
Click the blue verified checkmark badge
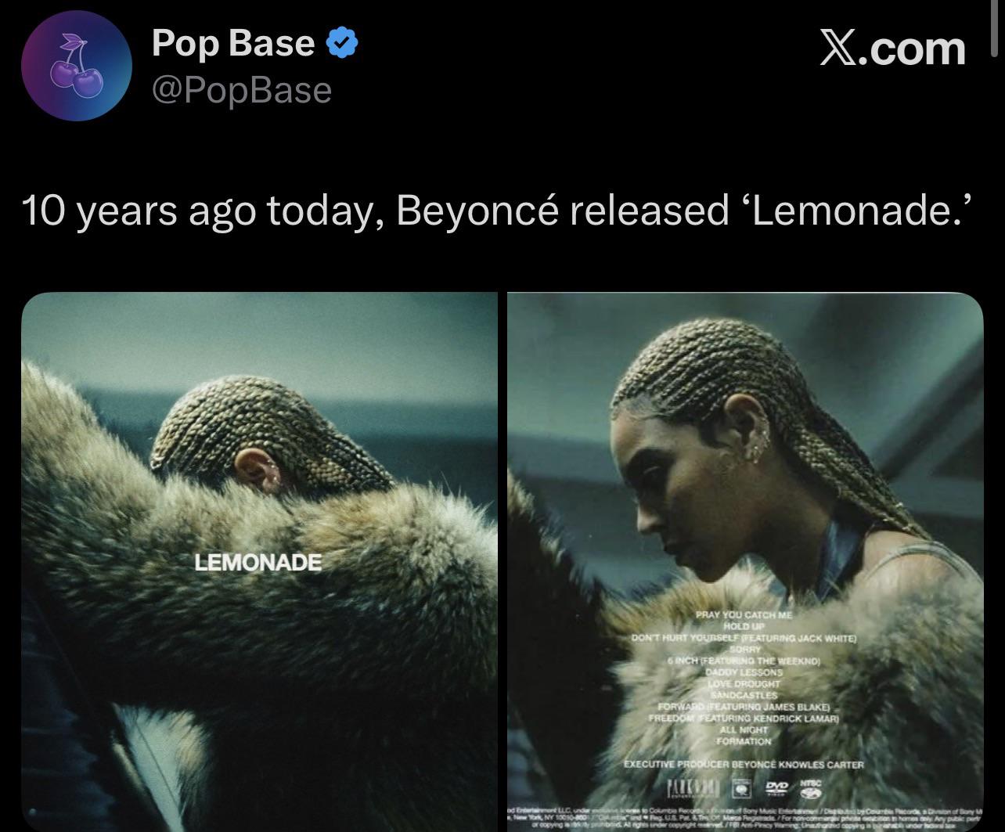[x=341, y=43]
